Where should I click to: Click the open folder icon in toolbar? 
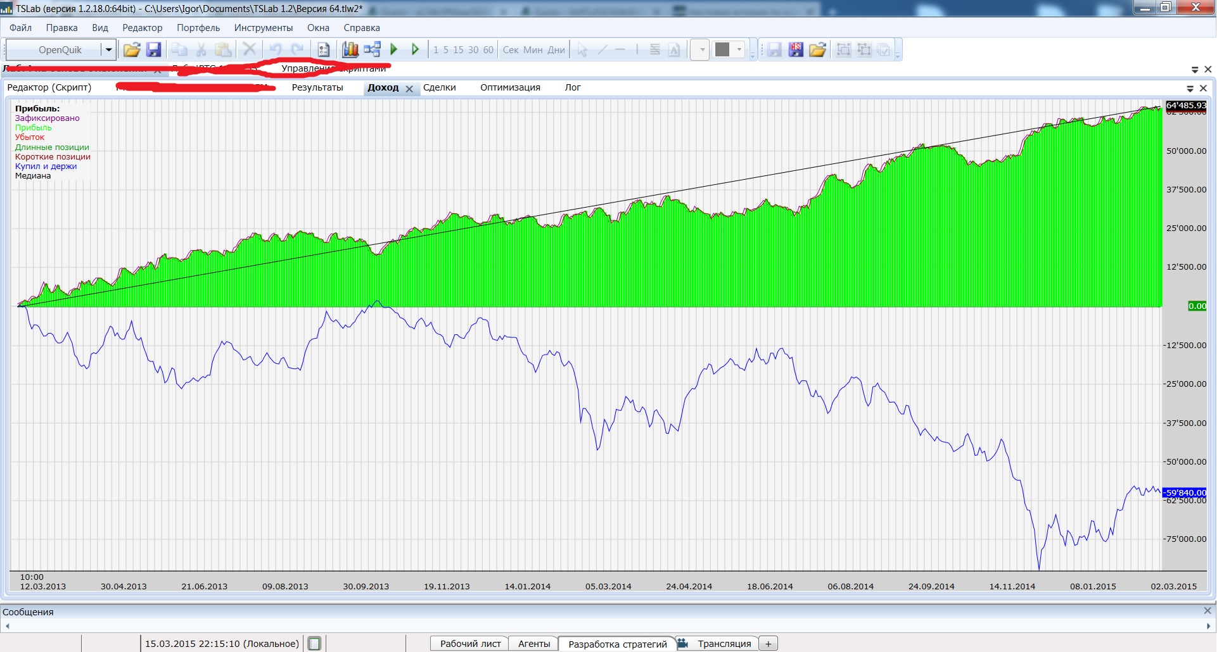131,50
